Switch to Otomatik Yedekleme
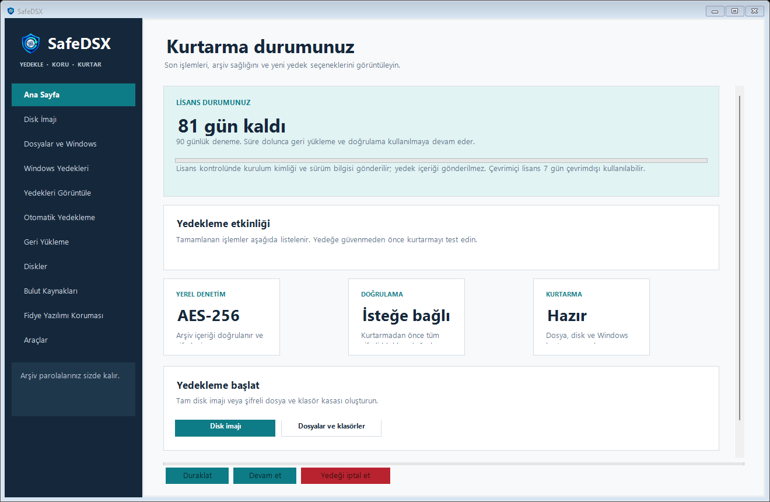The image size is (770, 502). tap(73, 217)
